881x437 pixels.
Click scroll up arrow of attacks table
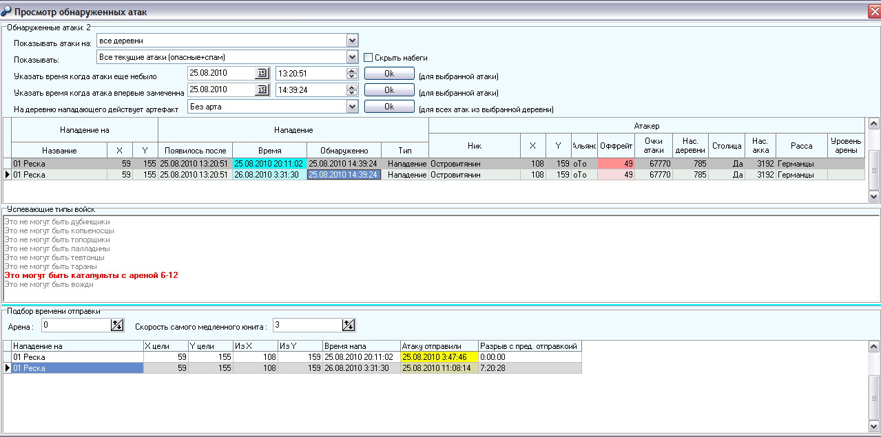pos(874,123)
